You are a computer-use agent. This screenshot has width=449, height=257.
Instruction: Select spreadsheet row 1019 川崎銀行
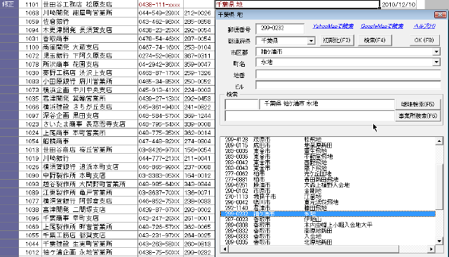(x=117, y=159)
